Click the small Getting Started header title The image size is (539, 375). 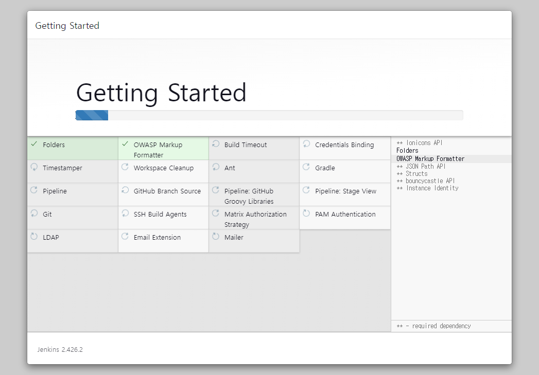coord(67,26)
